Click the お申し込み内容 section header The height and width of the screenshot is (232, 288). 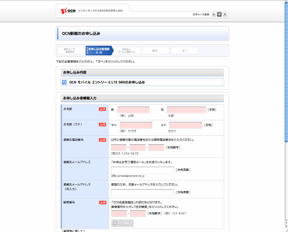click(x=143, y=72)
